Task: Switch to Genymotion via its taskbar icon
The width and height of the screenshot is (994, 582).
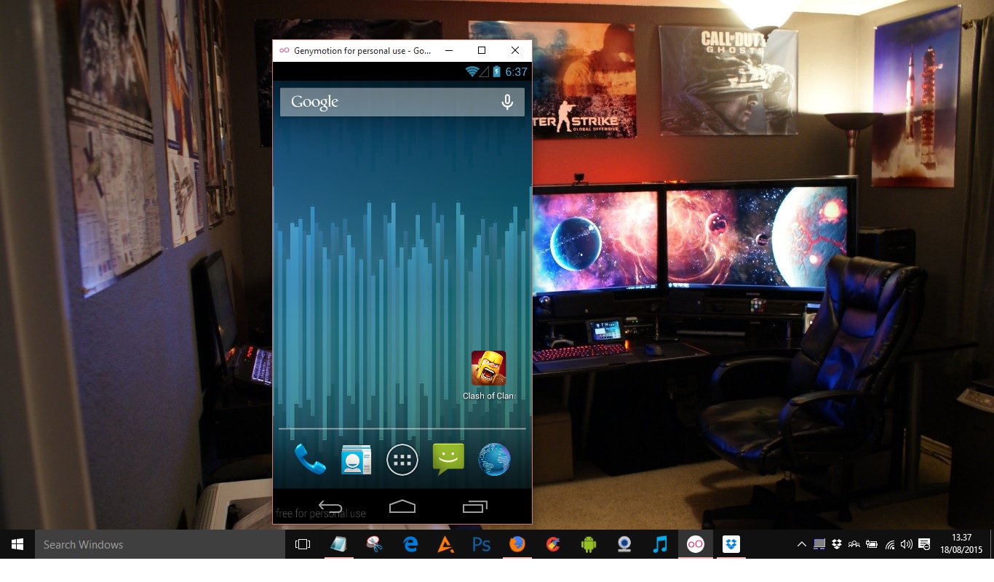Action: [695, 544]
